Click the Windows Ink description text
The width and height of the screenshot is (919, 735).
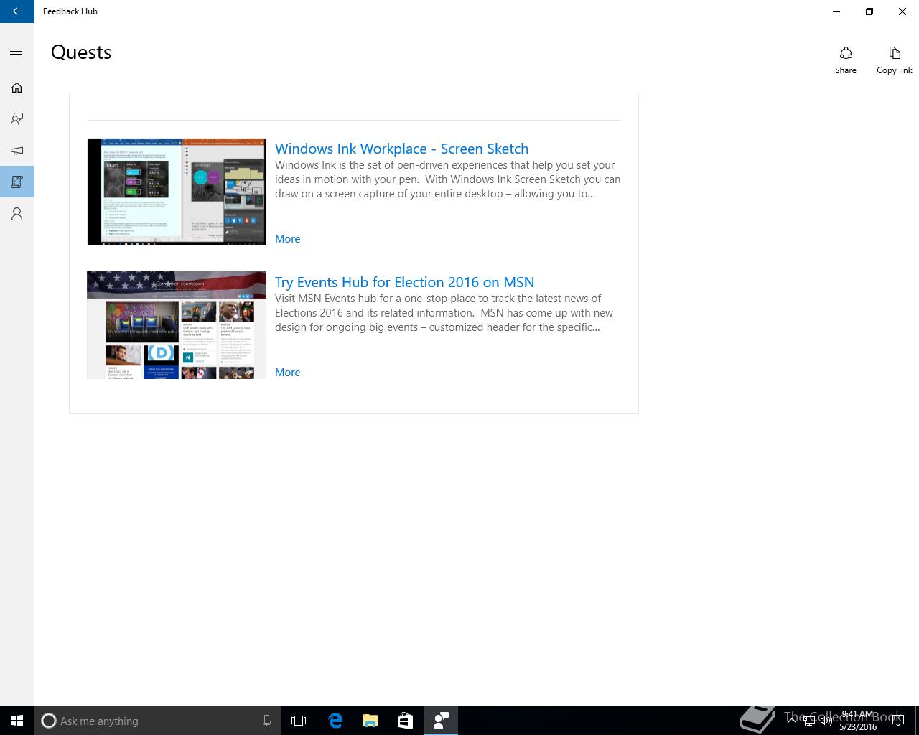coord(447,179)
